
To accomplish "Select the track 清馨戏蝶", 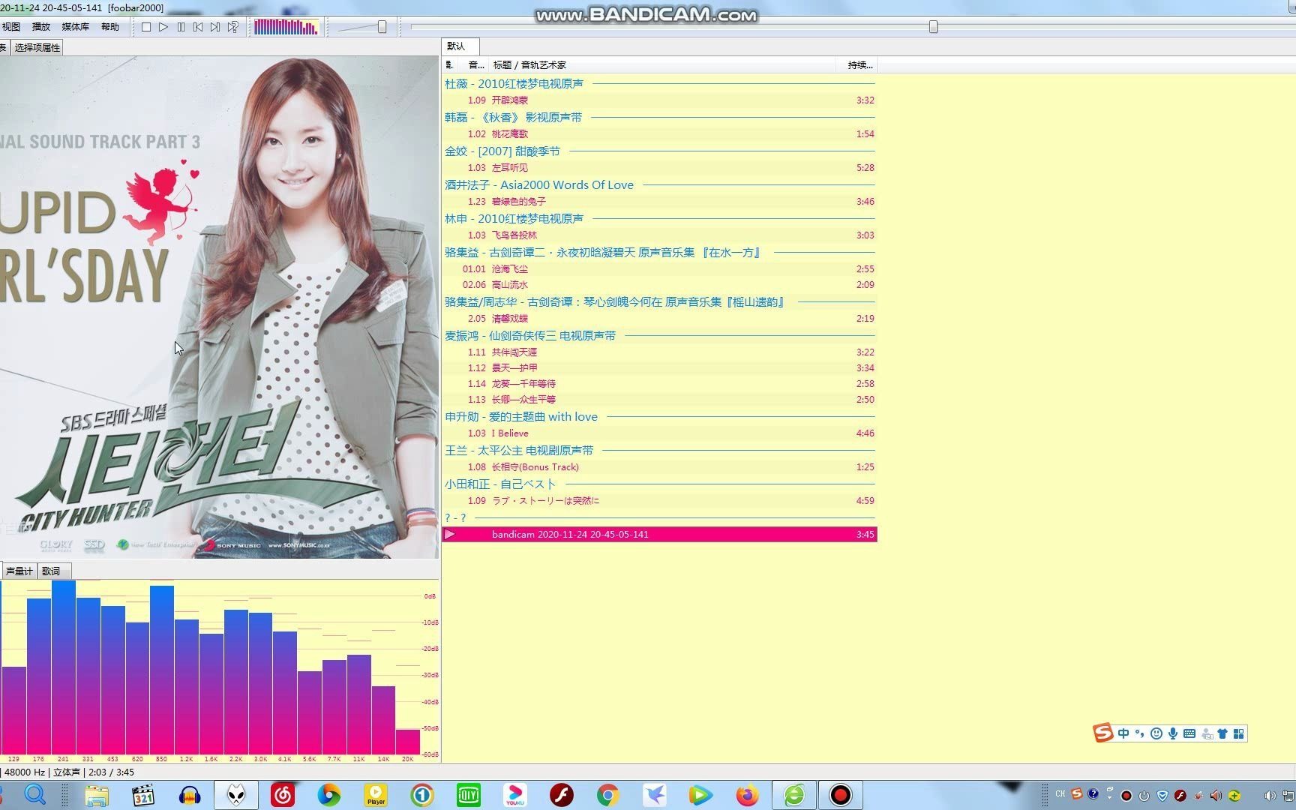I will tap(659, 319).
